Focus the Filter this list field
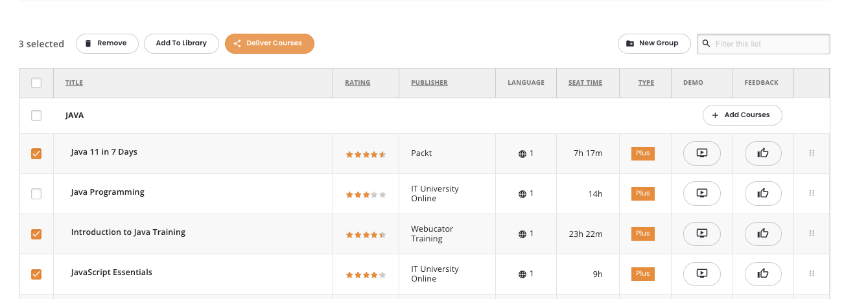 (x=764, y=44)
